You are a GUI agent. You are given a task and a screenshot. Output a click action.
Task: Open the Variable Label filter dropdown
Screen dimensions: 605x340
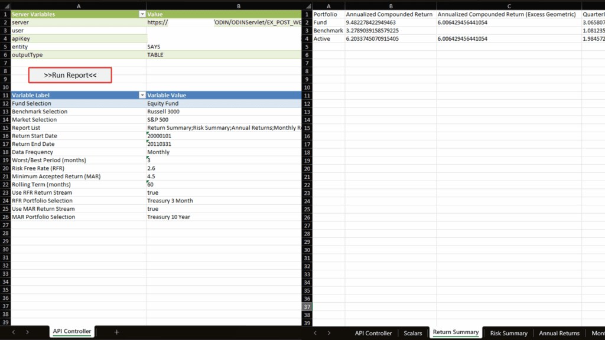pyautogui.click(x=142, y=95)
